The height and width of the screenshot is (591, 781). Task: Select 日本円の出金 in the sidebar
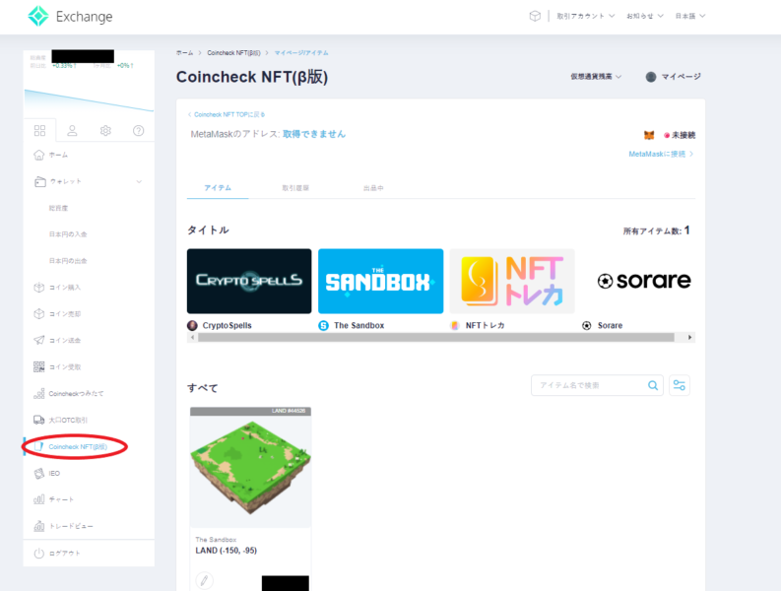(68, 261)
